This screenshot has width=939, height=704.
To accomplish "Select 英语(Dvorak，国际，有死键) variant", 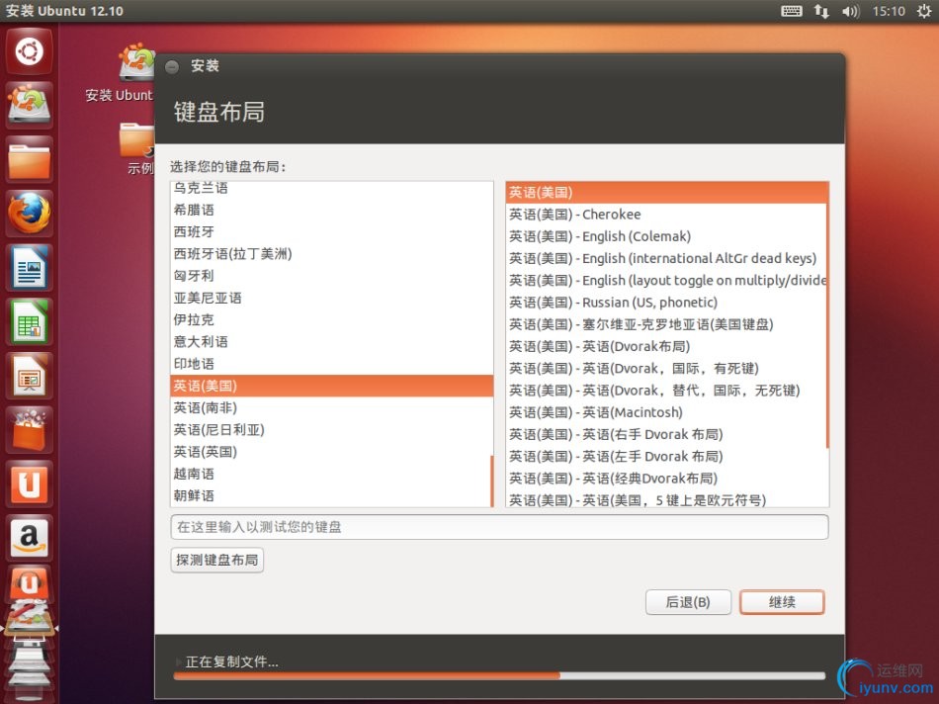I will (666, 369).
